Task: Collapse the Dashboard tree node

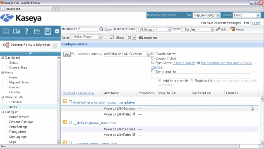Action: tap(2, 57)
